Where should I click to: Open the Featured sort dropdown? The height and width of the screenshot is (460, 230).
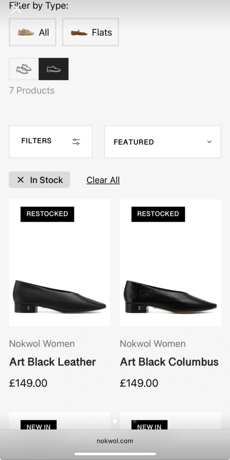coord(162,142)
